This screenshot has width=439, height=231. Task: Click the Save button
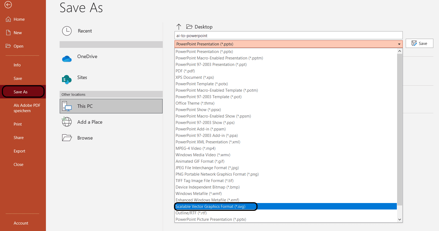pyautogui.click(x=419, y=43)
